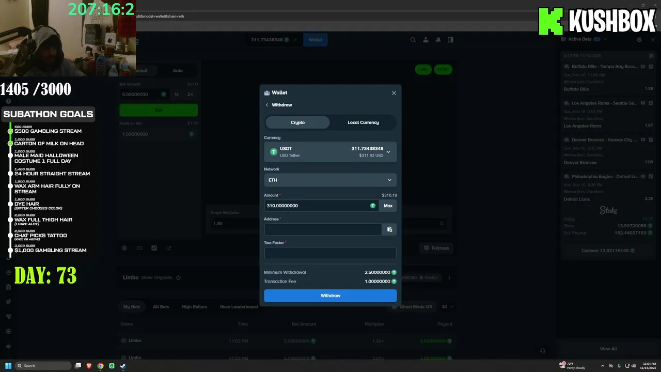Select the My Bets tab
The image size is (661, 372).
tap(132, 307)
